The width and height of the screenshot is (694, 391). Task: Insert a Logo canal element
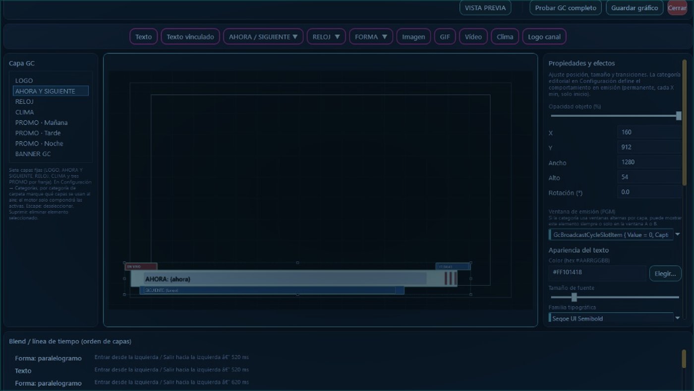(x=544, y=37)
